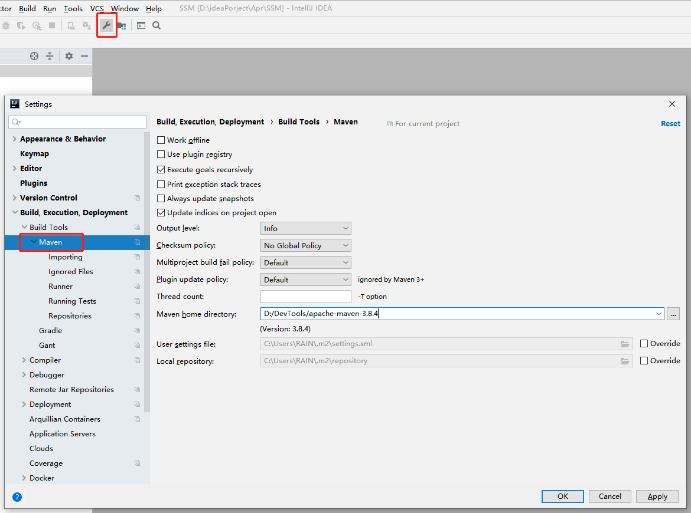Click the Stop square icon in toolbar
Viewport: 691px width, 513px height.
pyautogui.click(x=52, y=25)
